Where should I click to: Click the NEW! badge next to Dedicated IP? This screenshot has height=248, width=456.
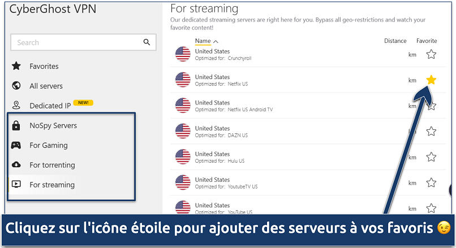tap(83, 102)
